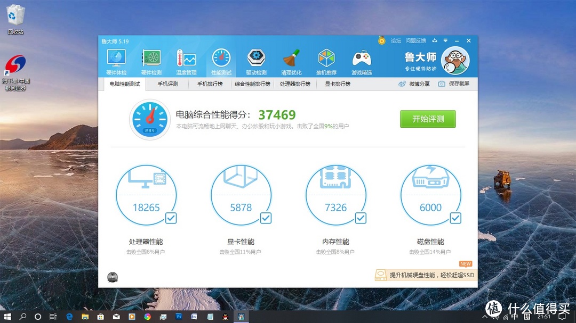The height and width of the screenshot is (323, 576).
Task: Switch to 手机评测 tab
Action: click(x=167, y=84)
